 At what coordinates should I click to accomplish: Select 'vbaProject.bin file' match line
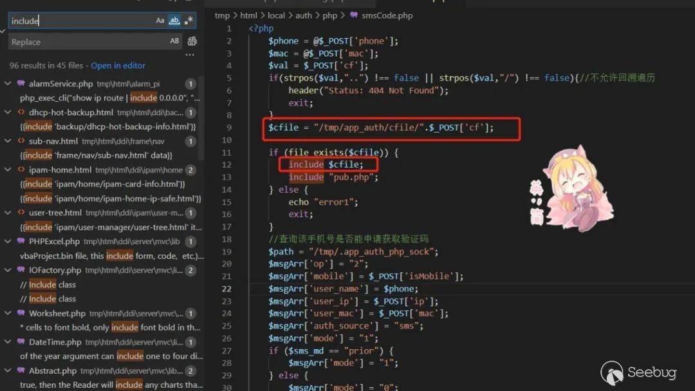[x=112, y=256]
